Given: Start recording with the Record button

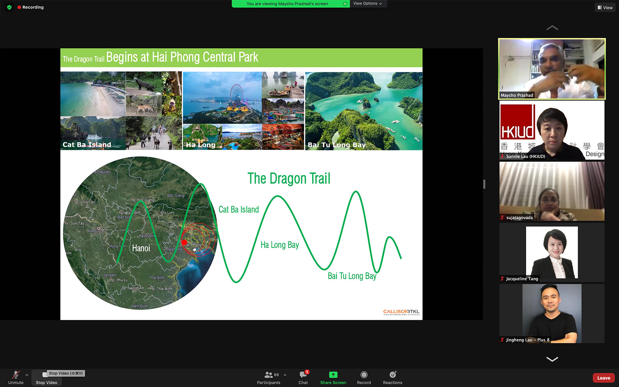Looking at the screenshot, I should [364, 377].
